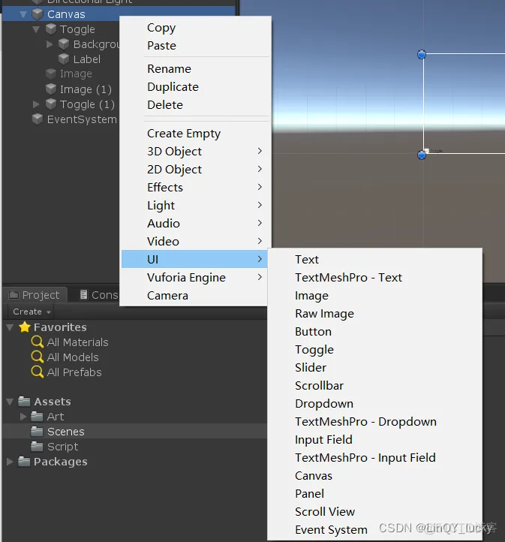Expand the Background child node
The image size is (505, 542).
click(x=50, y=44)
